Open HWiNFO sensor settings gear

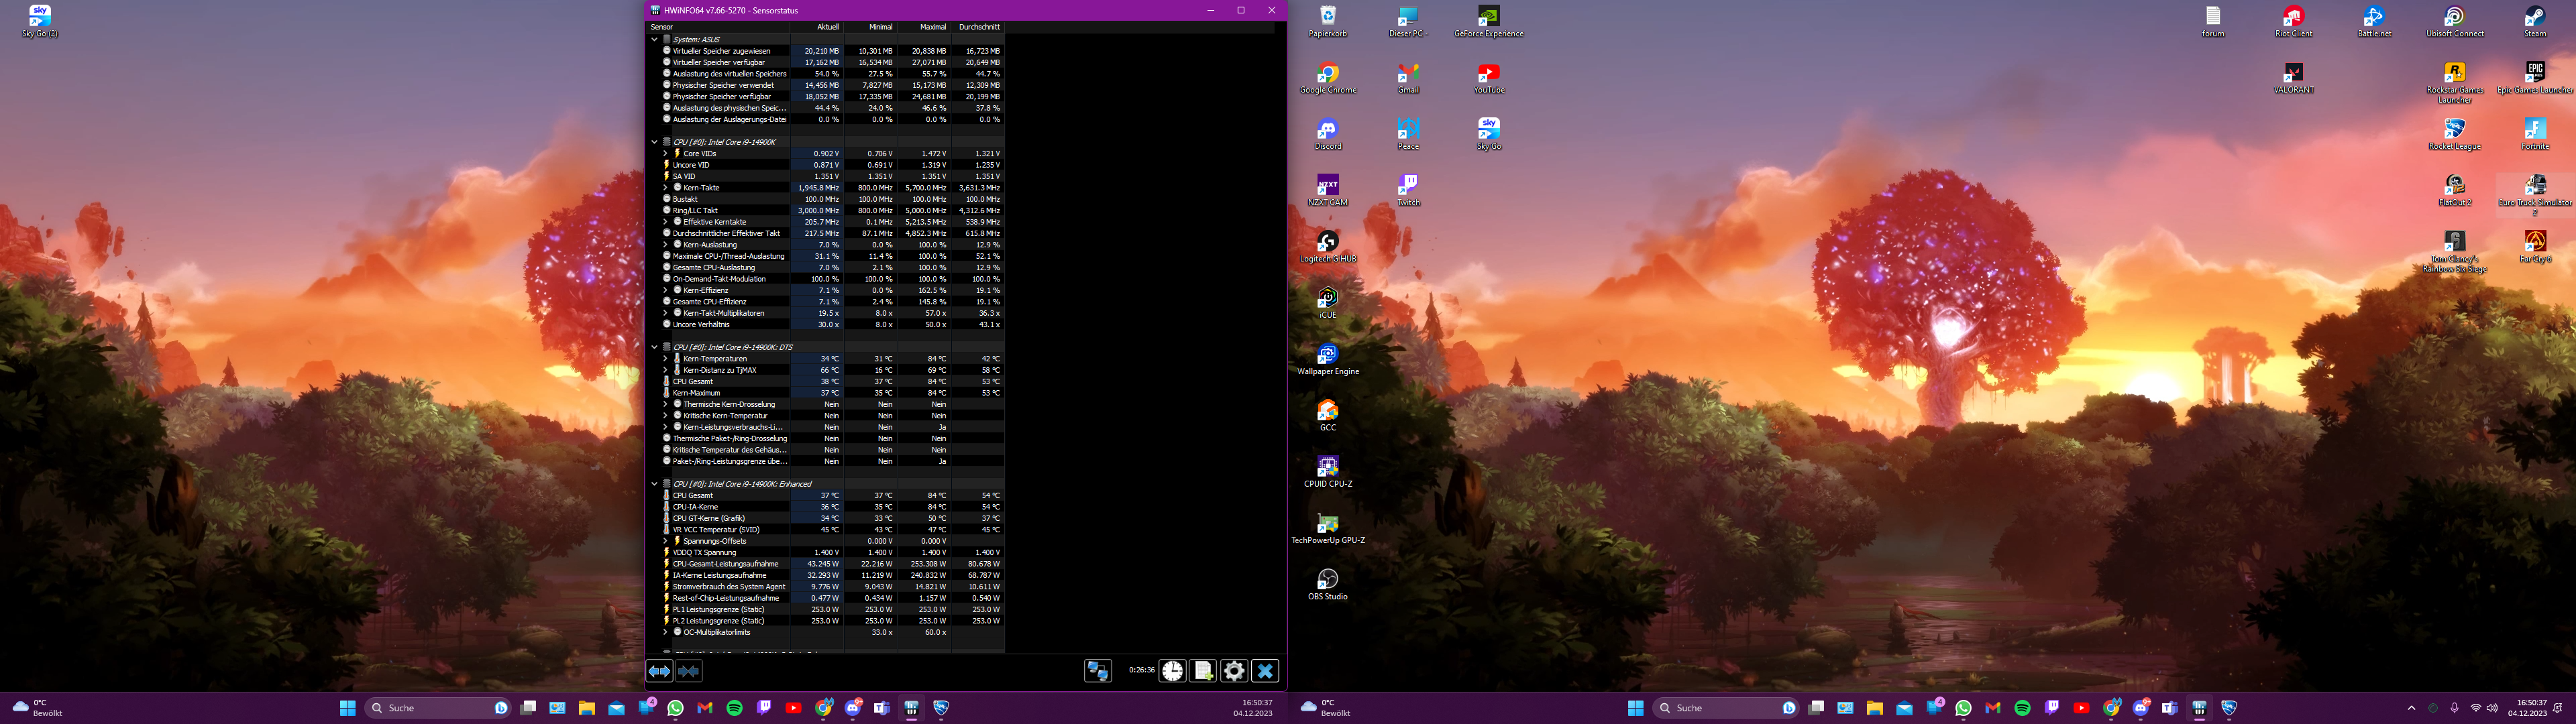click(1234, 671)
